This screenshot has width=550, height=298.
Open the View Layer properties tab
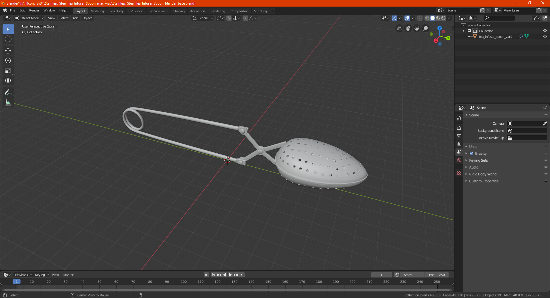459,144
